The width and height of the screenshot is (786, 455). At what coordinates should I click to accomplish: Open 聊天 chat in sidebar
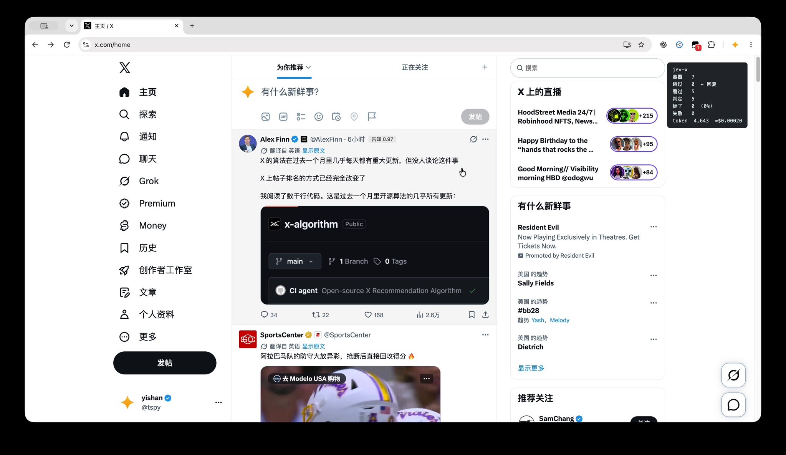(138, 159)
